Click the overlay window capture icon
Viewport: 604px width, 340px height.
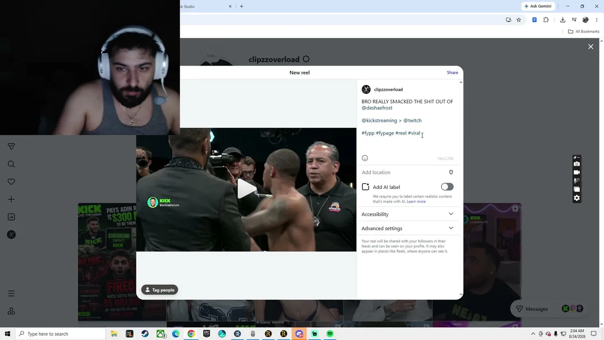577,189
